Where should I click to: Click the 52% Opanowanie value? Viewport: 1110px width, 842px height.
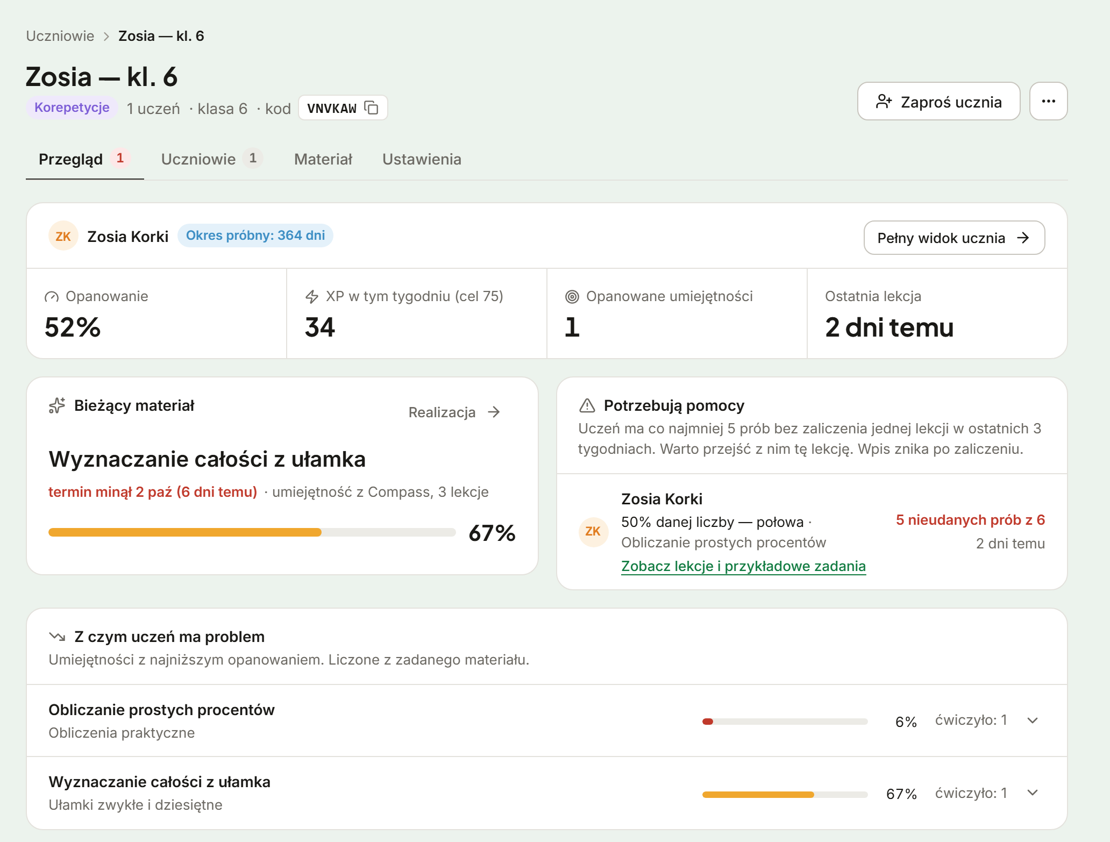click(73, 327)
